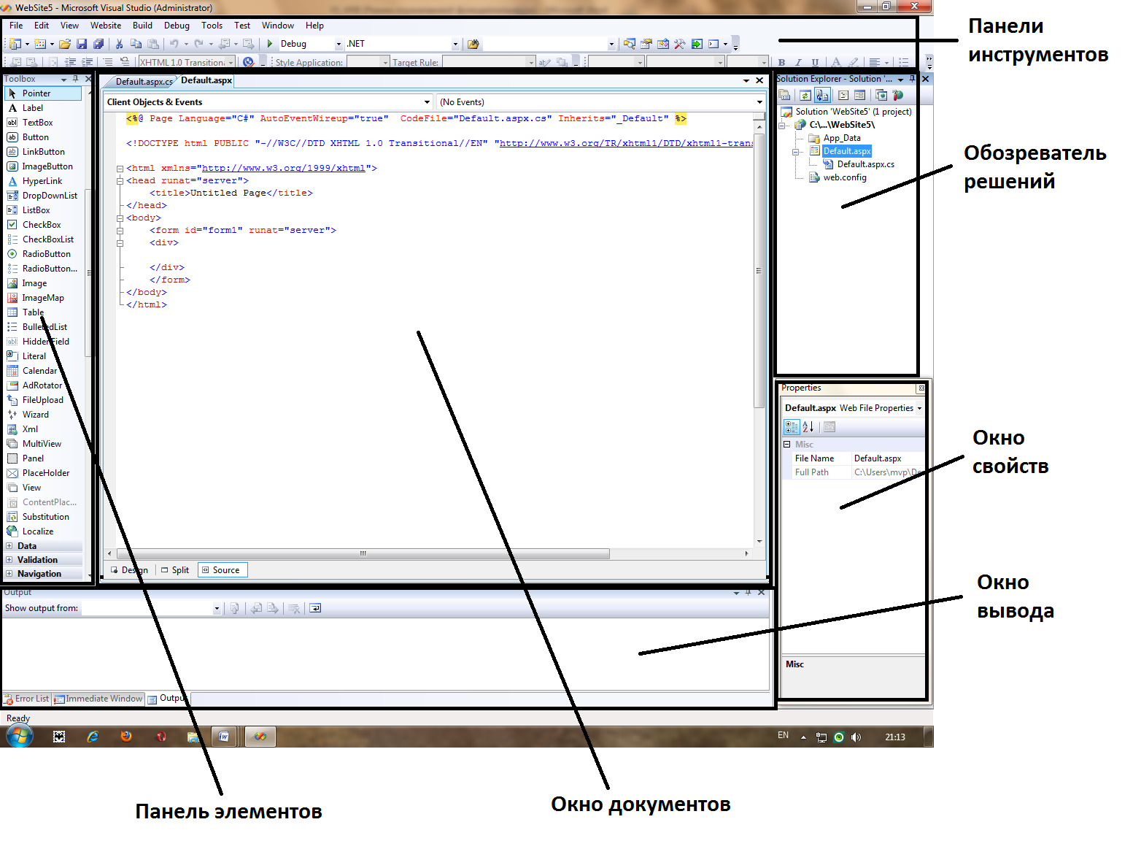Toggle Underline formatting button
This screenshot has height=841, width=1141.
coord(815,63)
